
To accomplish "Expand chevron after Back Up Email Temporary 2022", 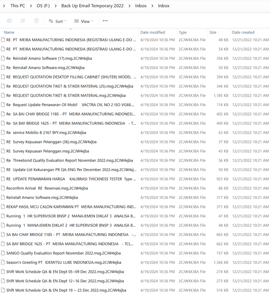I will point(130,6).
